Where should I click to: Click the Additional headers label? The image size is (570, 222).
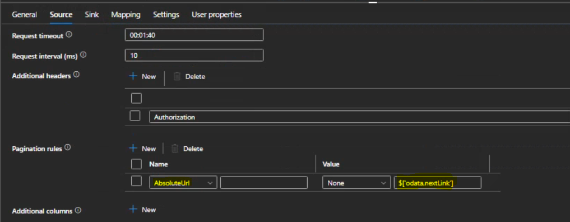tap(41, 76)
